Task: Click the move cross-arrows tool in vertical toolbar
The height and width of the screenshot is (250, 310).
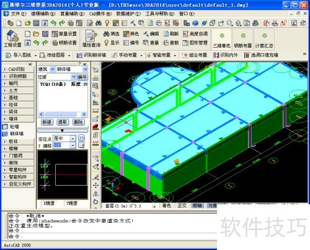Action: click(x=95, y=186)
